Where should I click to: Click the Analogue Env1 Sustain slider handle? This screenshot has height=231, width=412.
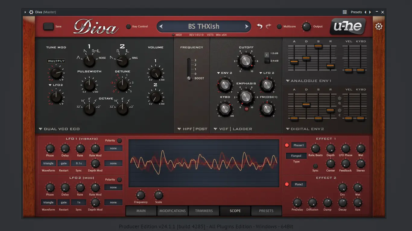point(319,46)
